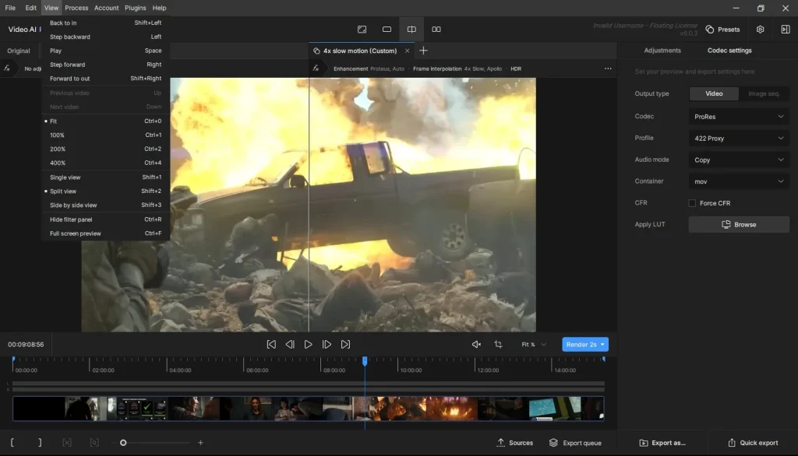
Task: Click the timeline zoom slider handle
Action: pyautogui.click(x=123, y=443)
